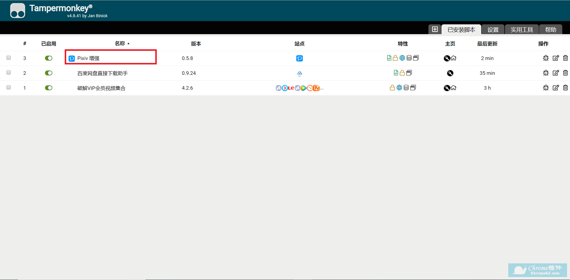Open the 设置 tab
The height and width of the screenshot is (280, 570).
coord(493,30)
